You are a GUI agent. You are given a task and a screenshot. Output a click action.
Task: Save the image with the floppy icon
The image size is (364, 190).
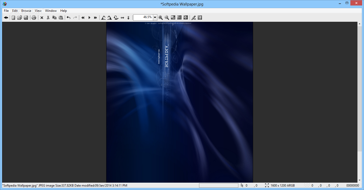click(26, 18)
